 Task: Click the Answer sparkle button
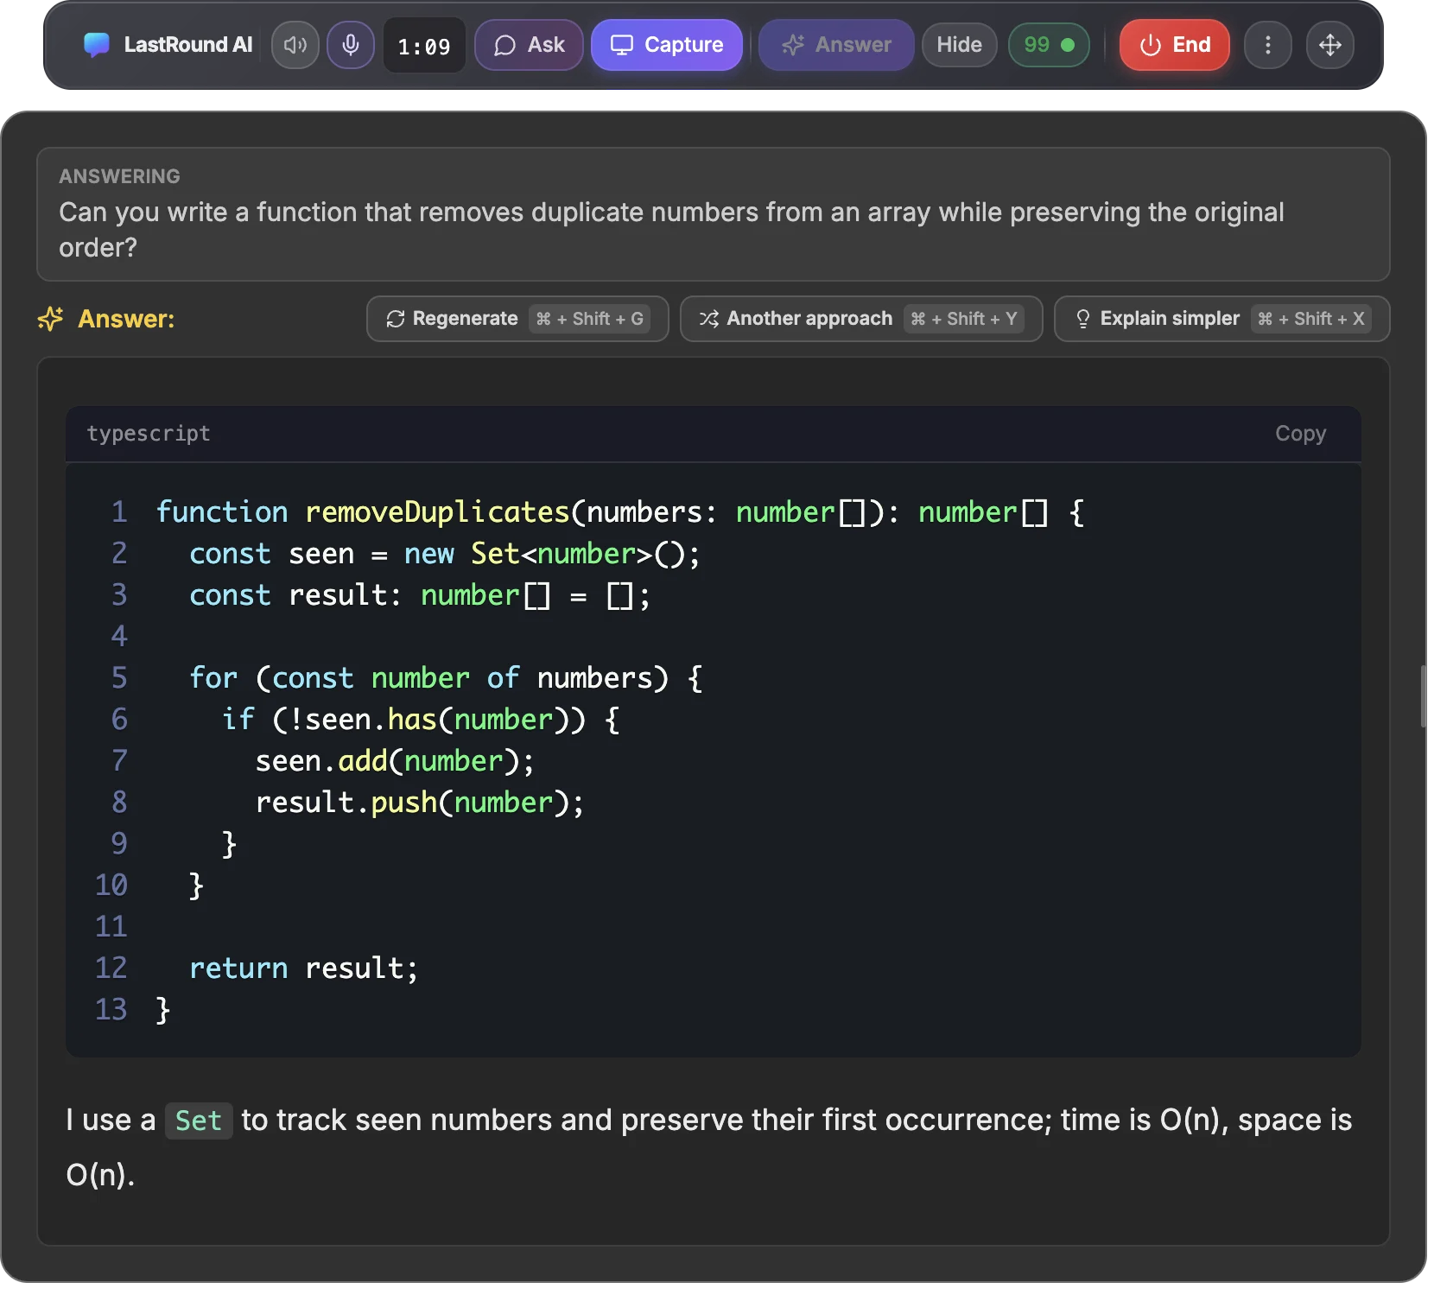coord(836,45)
